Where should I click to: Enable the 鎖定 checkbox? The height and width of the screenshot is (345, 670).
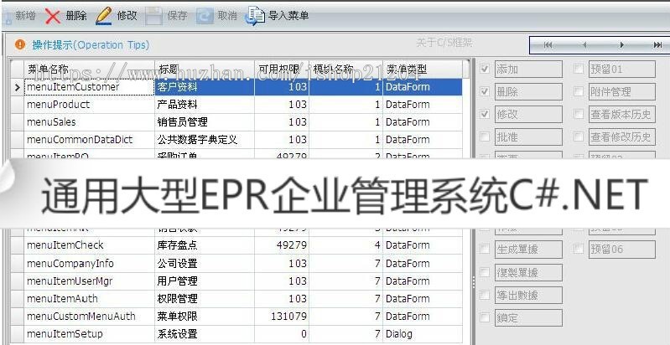pyautogui.click(x=485, y=317)
